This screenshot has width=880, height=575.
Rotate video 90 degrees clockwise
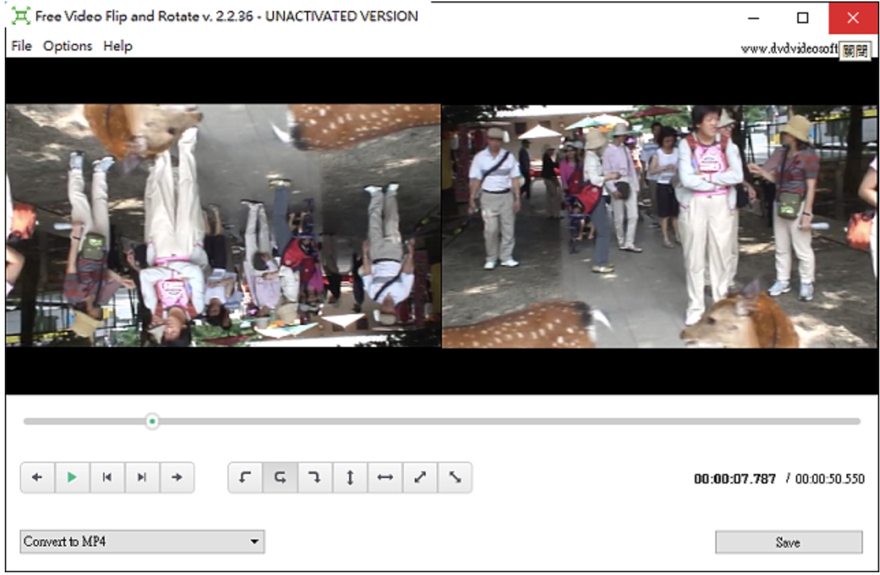pyautogui.click(x=315, y=477)
